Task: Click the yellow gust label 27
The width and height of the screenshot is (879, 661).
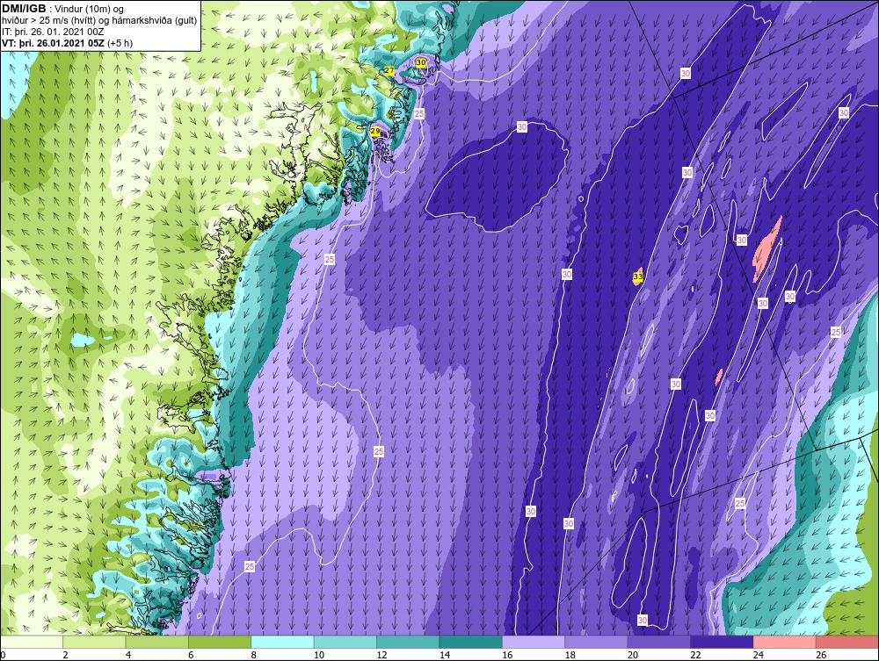Action: [389, 71]
